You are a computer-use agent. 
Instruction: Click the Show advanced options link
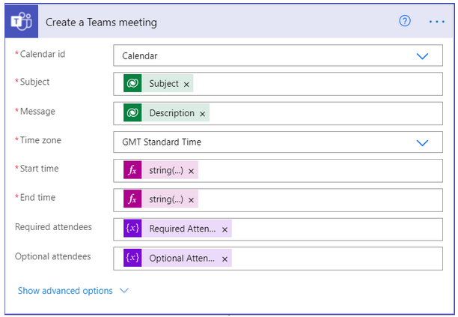[65, 291]
